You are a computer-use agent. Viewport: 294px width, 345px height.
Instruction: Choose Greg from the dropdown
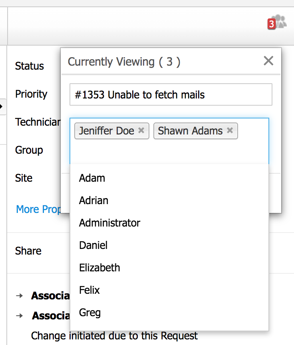[x=90, y=313]
